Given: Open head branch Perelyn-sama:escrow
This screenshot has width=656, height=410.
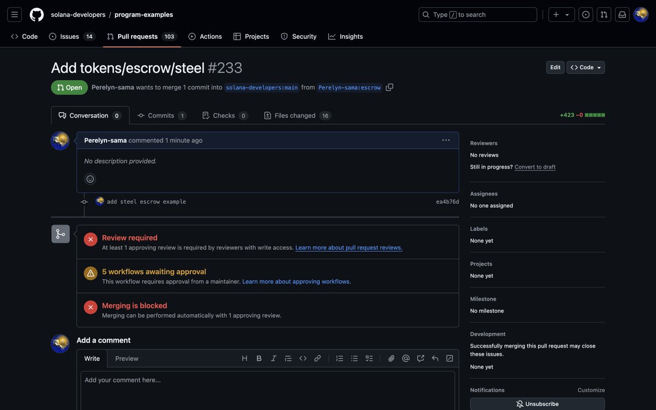Looking at the screenshot, I should click(x=349, y=87).
